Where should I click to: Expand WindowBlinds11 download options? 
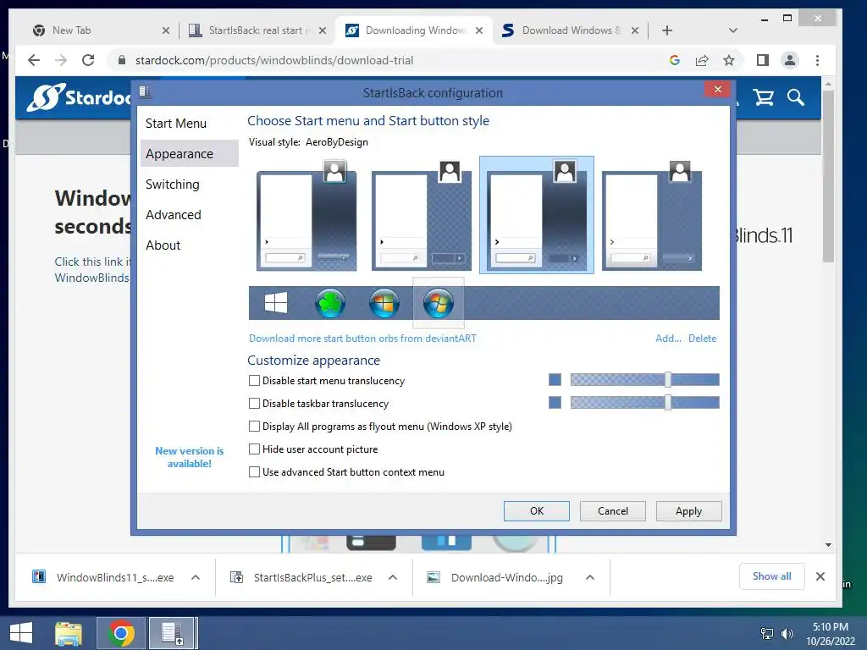[x=196, y=577]
